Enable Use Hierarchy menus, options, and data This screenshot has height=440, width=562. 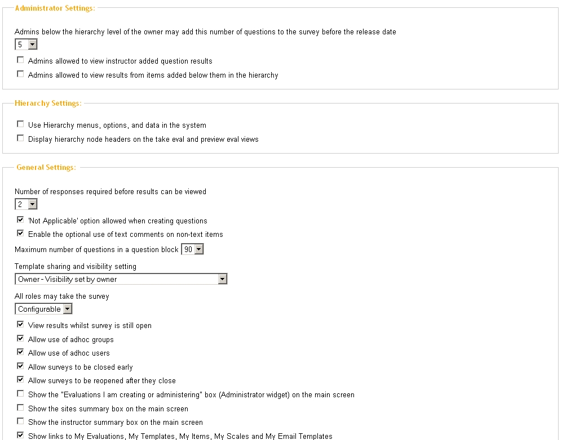pyautogui.click(x=21, y=124)
